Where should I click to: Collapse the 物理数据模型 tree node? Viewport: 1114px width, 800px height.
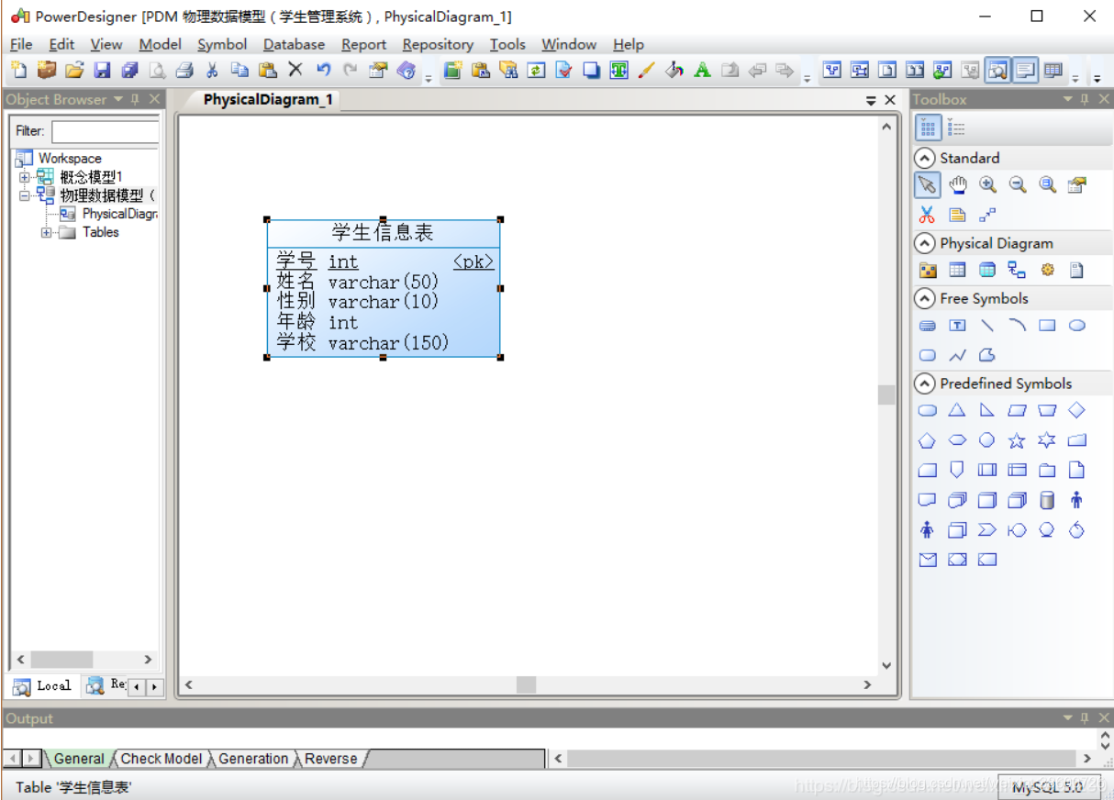point(25,195)
